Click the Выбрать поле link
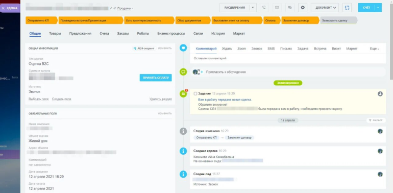393x193 pixels. (x=39, y=99)
